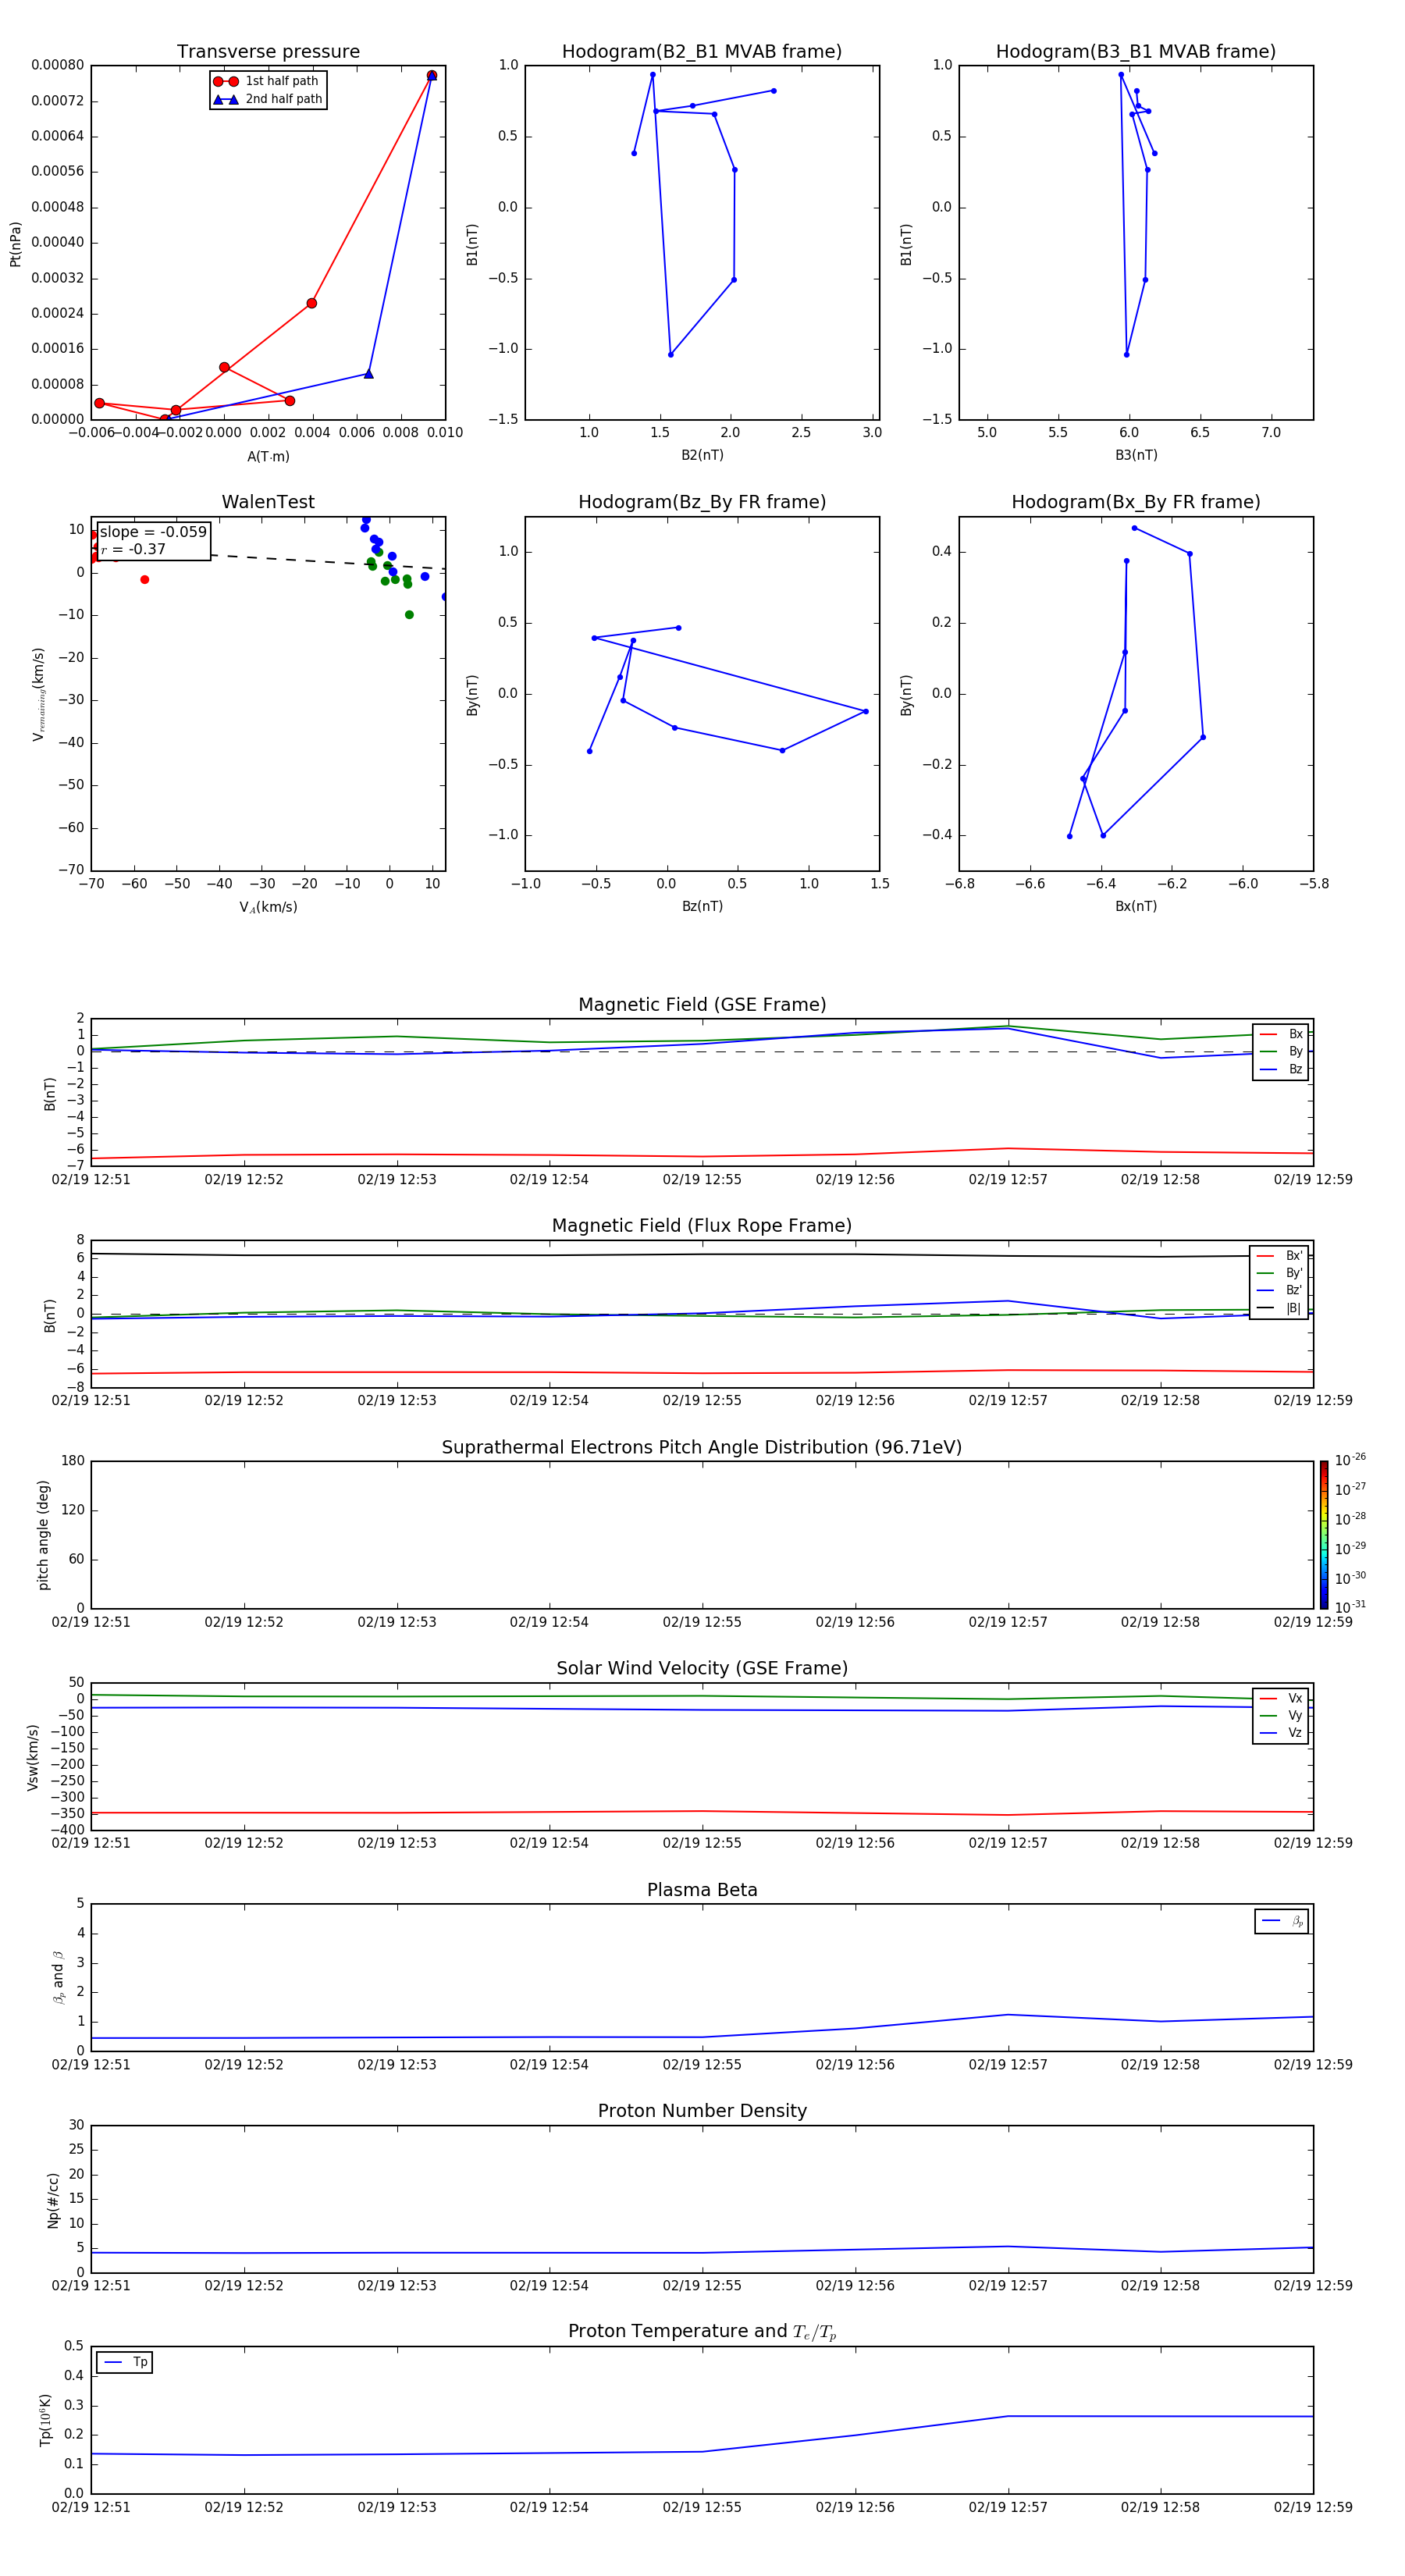Image resolution: width=1405 pixels, height=2576 pixels.
Task: Click the topmost point of Bx_By hodogram
Action: tap(1134, 528)
